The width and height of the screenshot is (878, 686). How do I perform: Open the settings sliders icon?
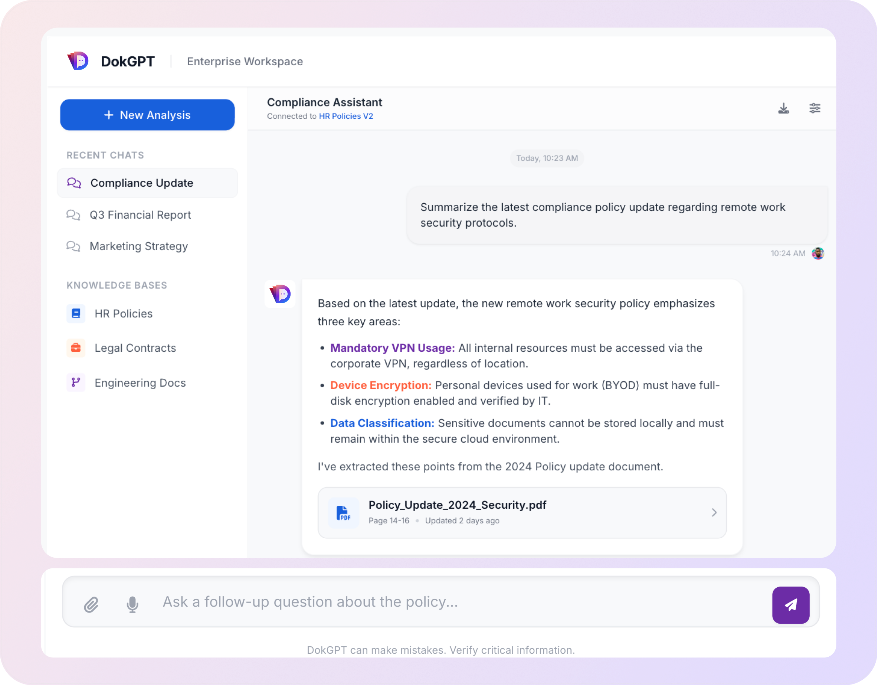pyautogui.click(x=815, y=108)
